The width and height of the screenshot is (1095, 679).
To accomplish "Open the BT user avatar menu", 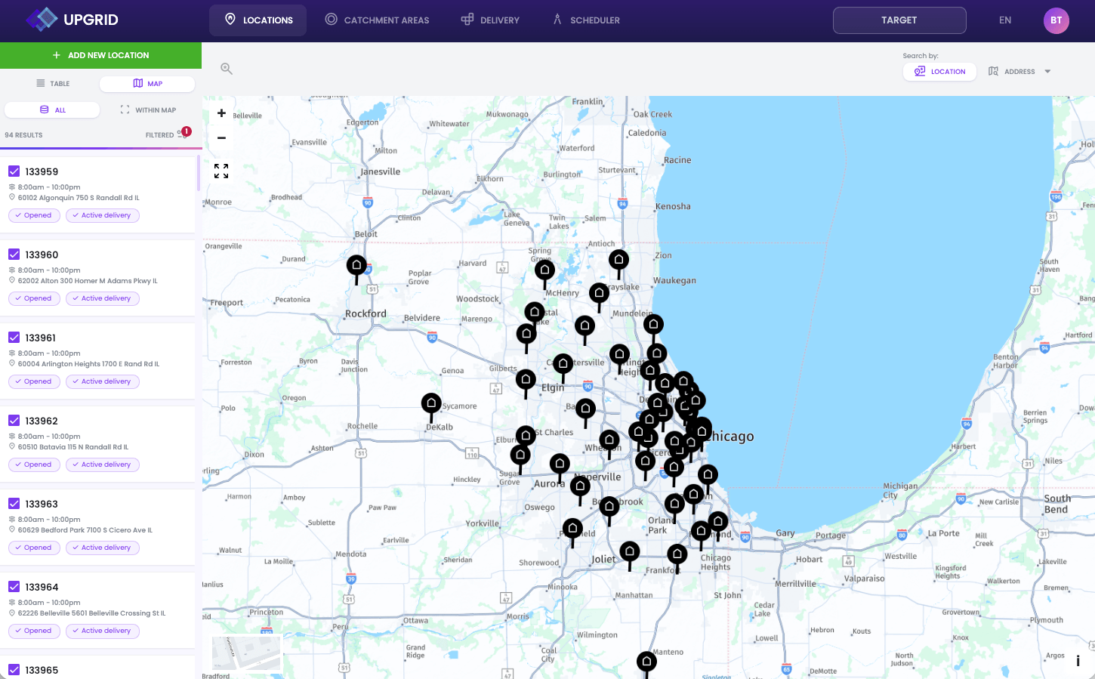I will (1056, 20).
